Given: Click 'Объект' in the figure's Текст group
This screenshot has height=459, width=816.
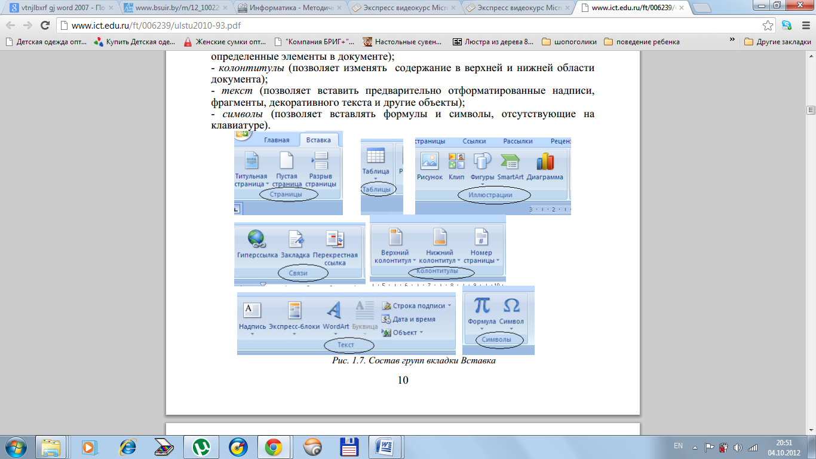Looking at the screenshot, I should pos(403,333).
